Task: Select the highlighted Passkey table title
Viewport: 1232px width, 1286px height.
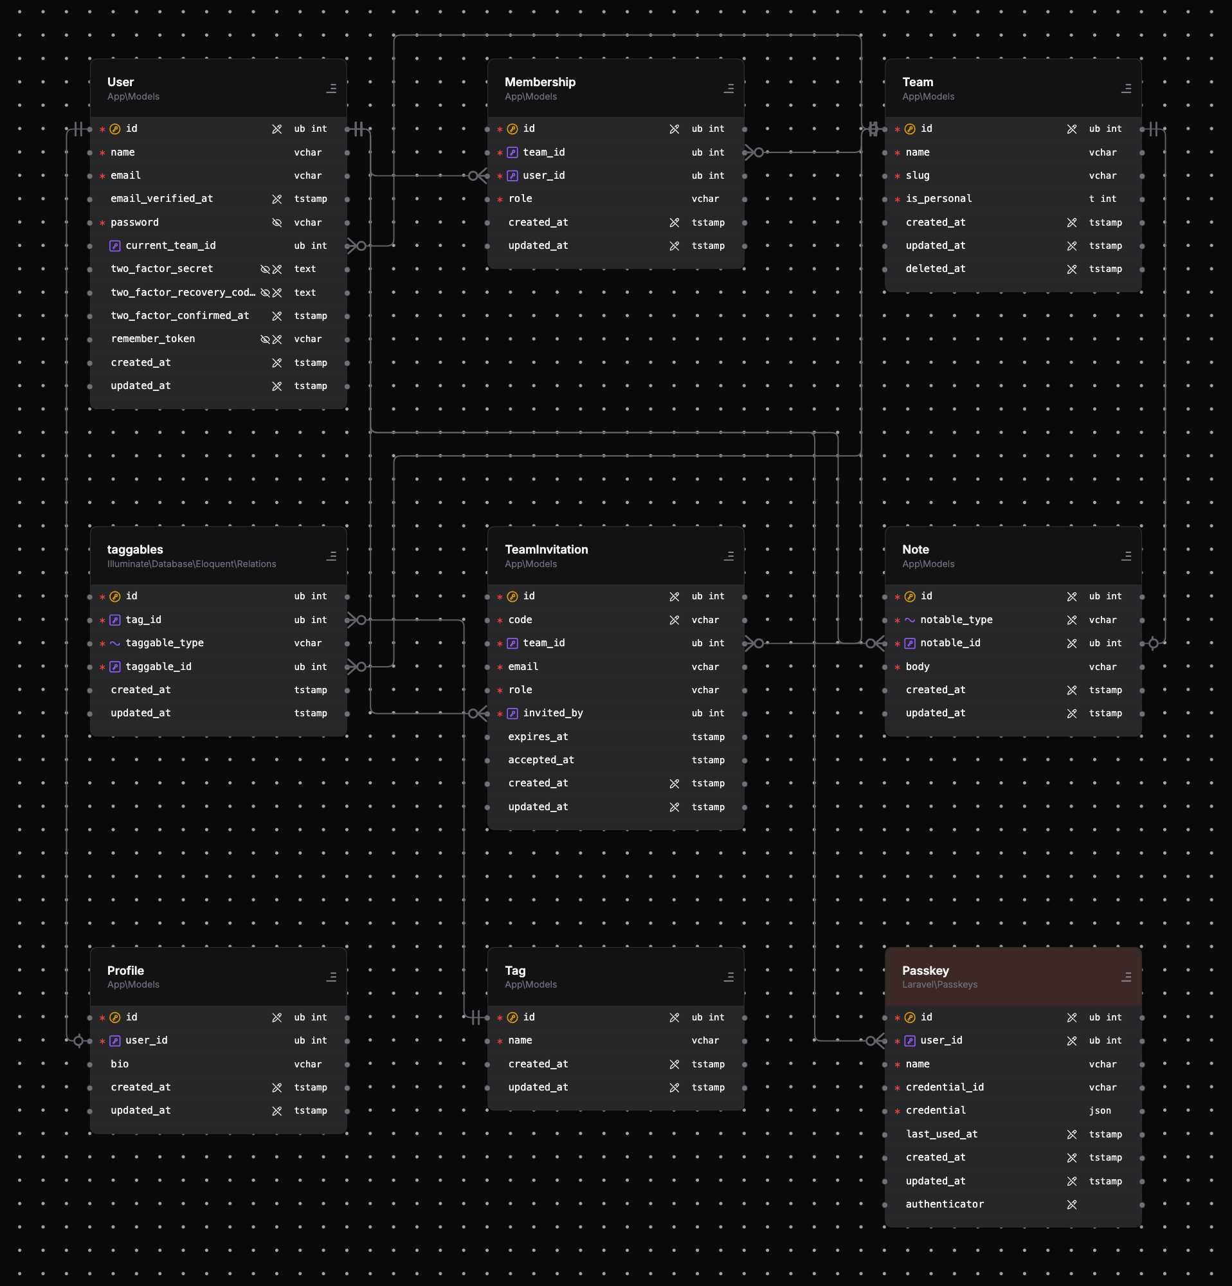Action: tap(926, 971)
